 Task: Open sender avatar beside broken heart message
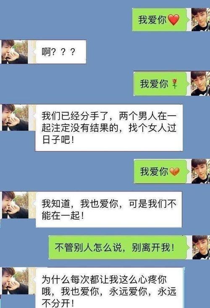pyautogui.click(x=201, y=171)
